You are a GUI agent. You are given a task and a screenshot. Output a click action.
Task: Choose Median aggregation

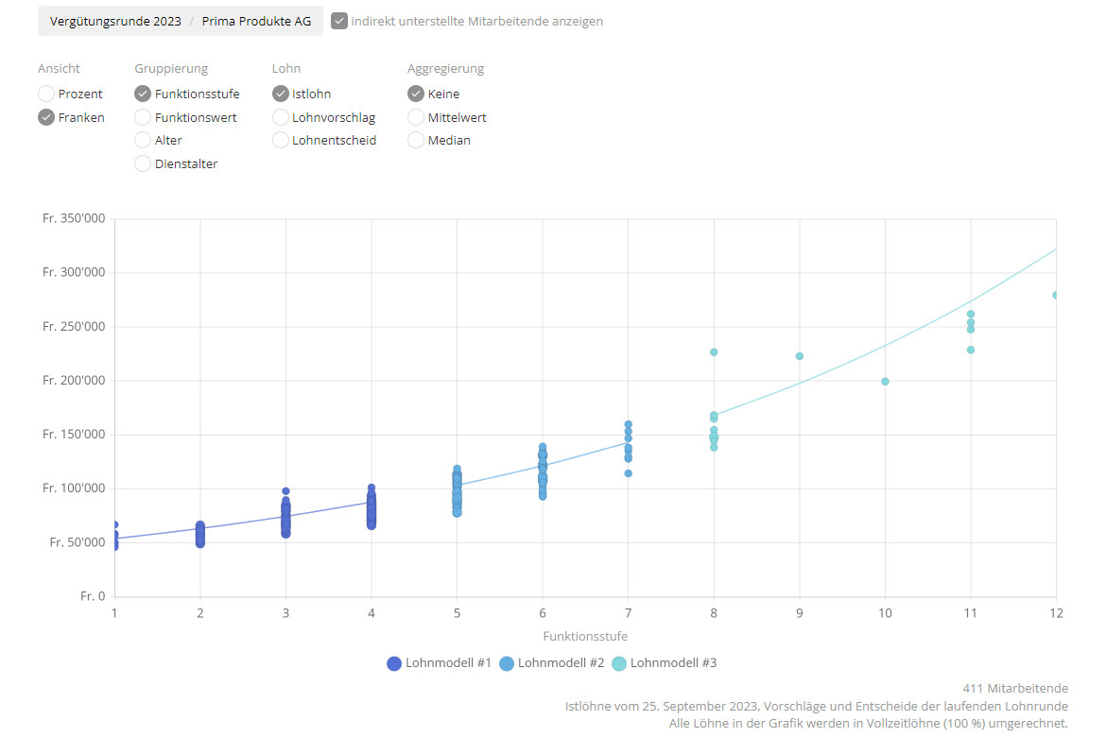tap(416, 140)
